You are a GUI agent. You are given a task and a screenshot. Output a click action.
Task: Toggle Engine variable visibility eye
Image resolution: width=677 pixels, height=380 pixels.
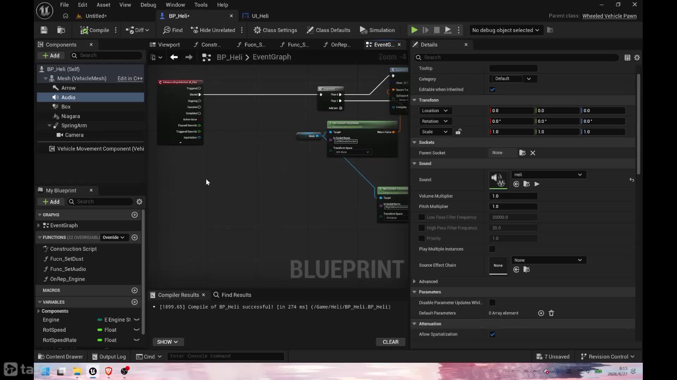136,319
